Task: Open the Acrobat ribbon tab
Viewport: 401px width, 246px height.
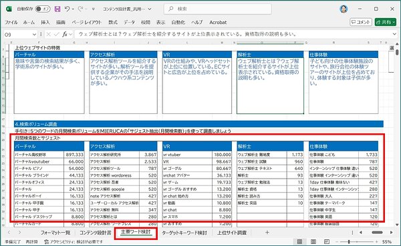Action: coord(218,23)
